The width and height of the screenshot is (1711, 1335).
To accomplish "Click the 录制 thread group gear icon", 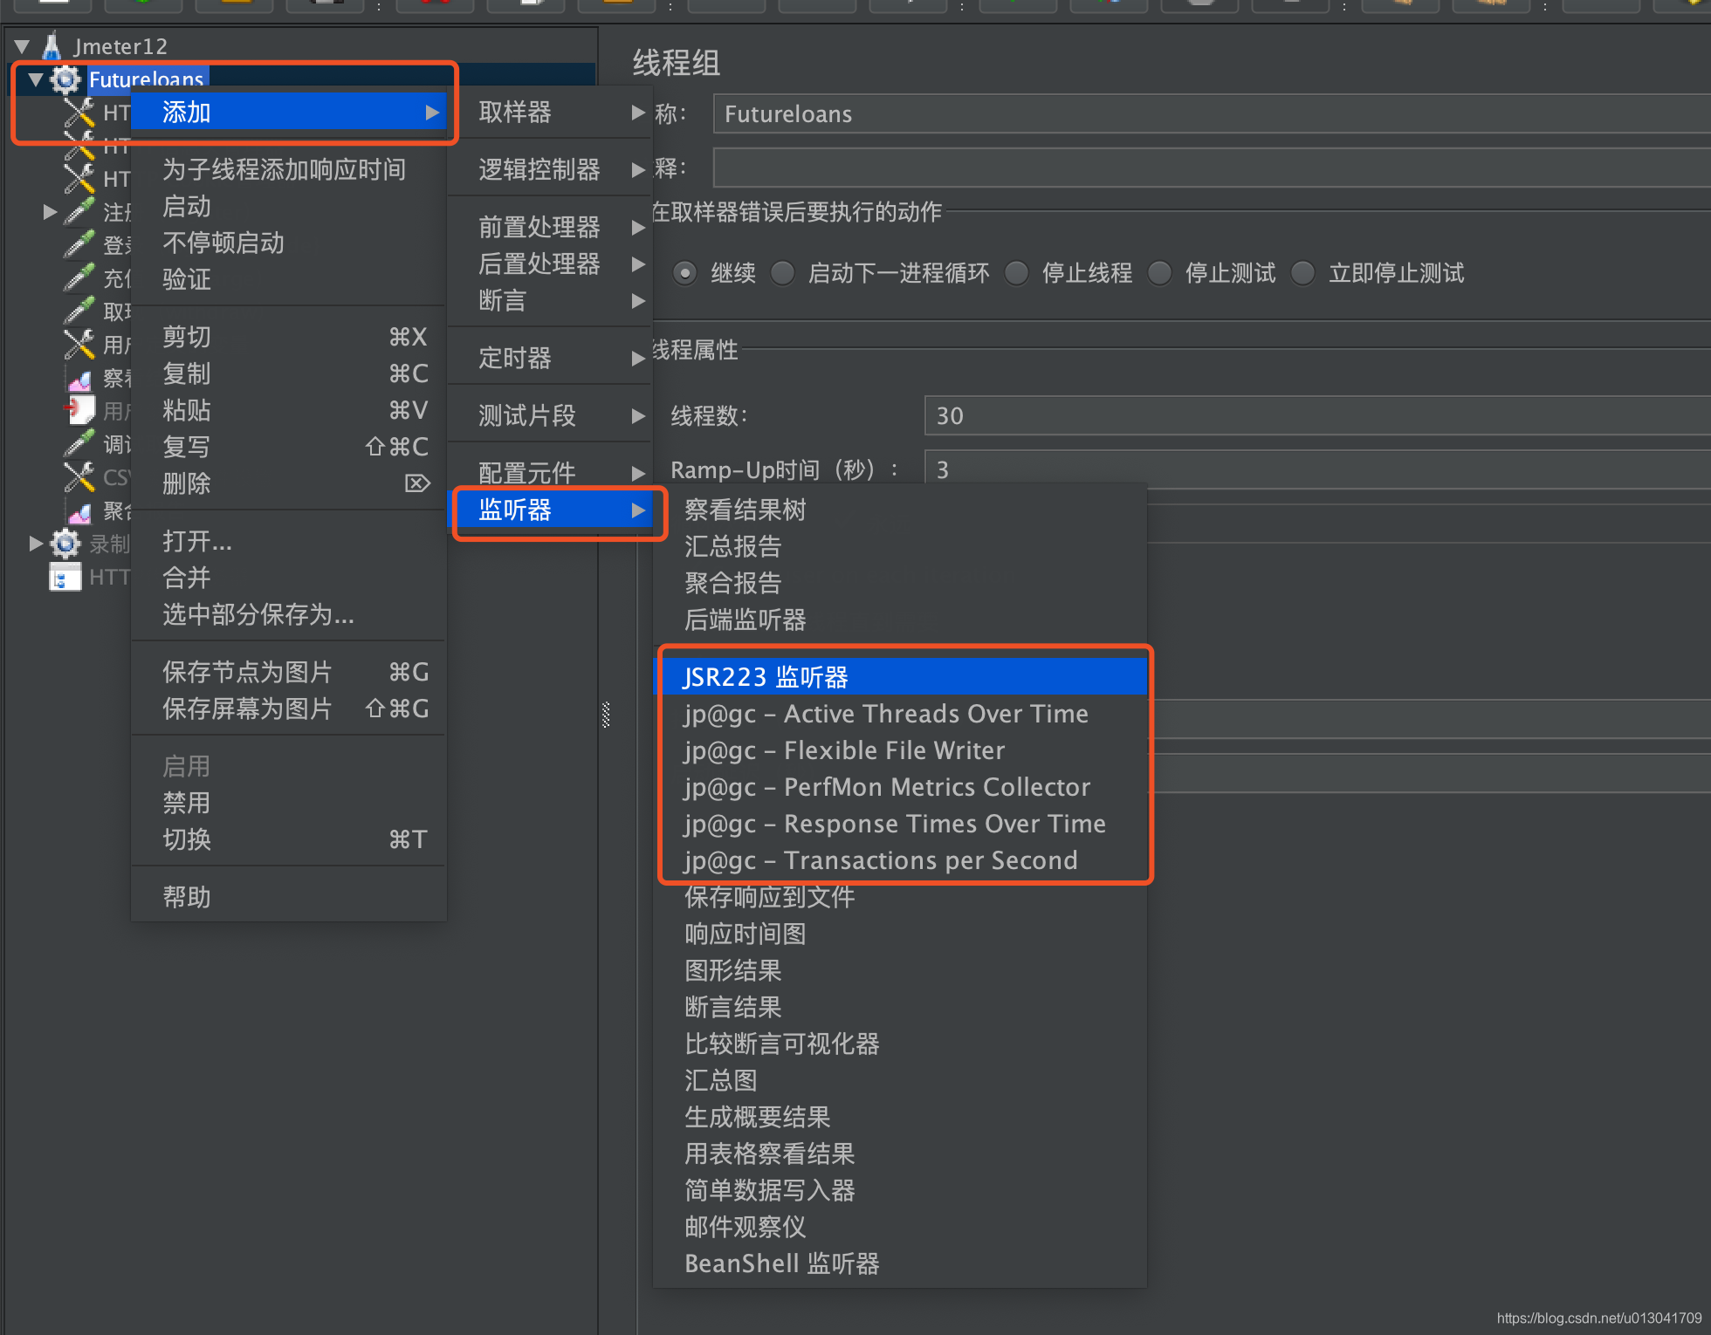I will click(x=65, y=544).
